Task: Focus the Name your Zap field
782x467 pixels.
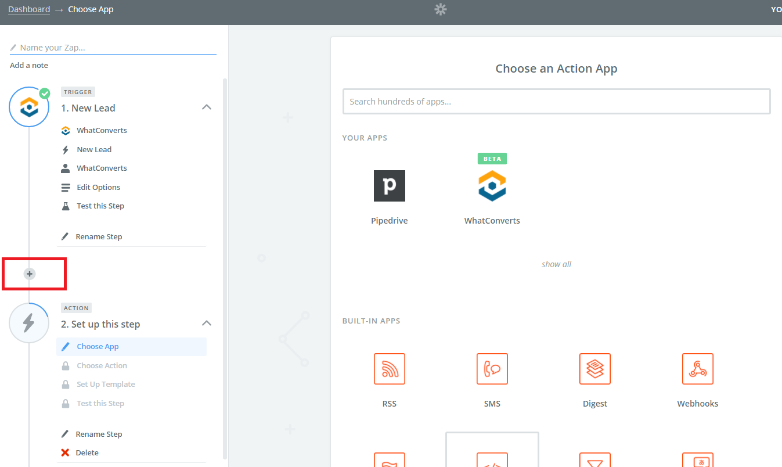Action: point(113,48)
